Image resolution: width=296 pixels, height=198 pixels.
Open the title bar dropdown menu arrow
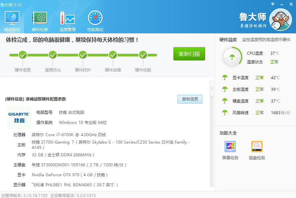(273, 4)
